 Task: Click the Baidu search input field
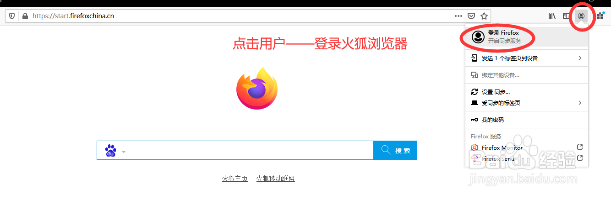[251, 150]
